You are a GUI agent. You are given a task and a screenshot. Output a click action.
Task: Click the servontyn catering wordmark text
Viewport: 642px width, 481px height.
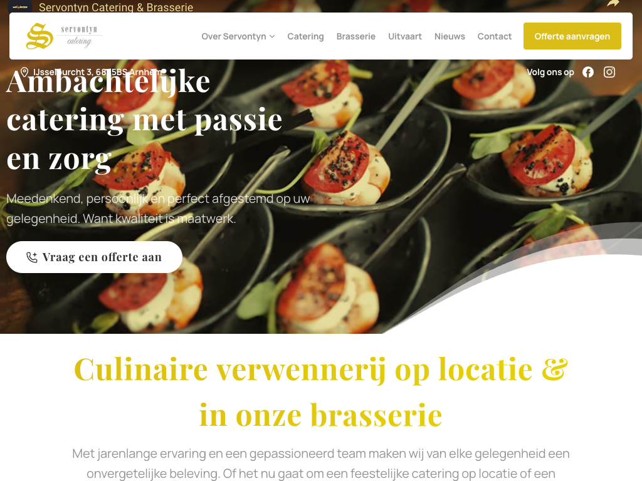click(79, 36)
